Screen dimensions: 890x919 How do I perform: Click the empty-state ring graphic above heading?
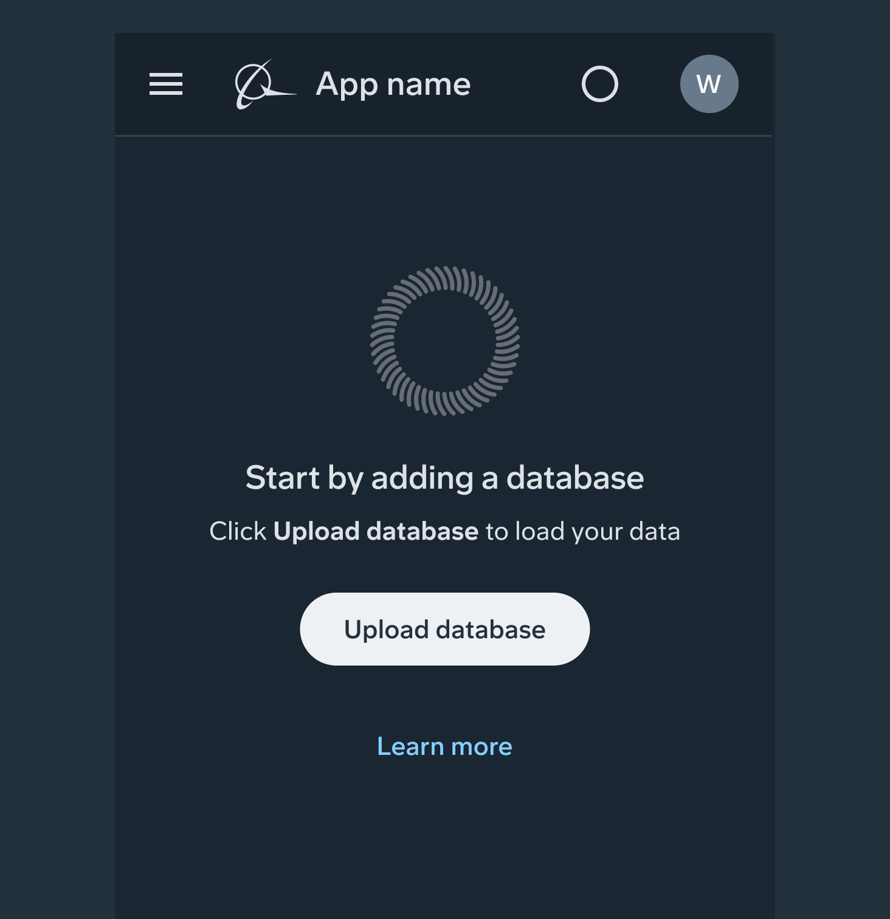pos(445,341)
